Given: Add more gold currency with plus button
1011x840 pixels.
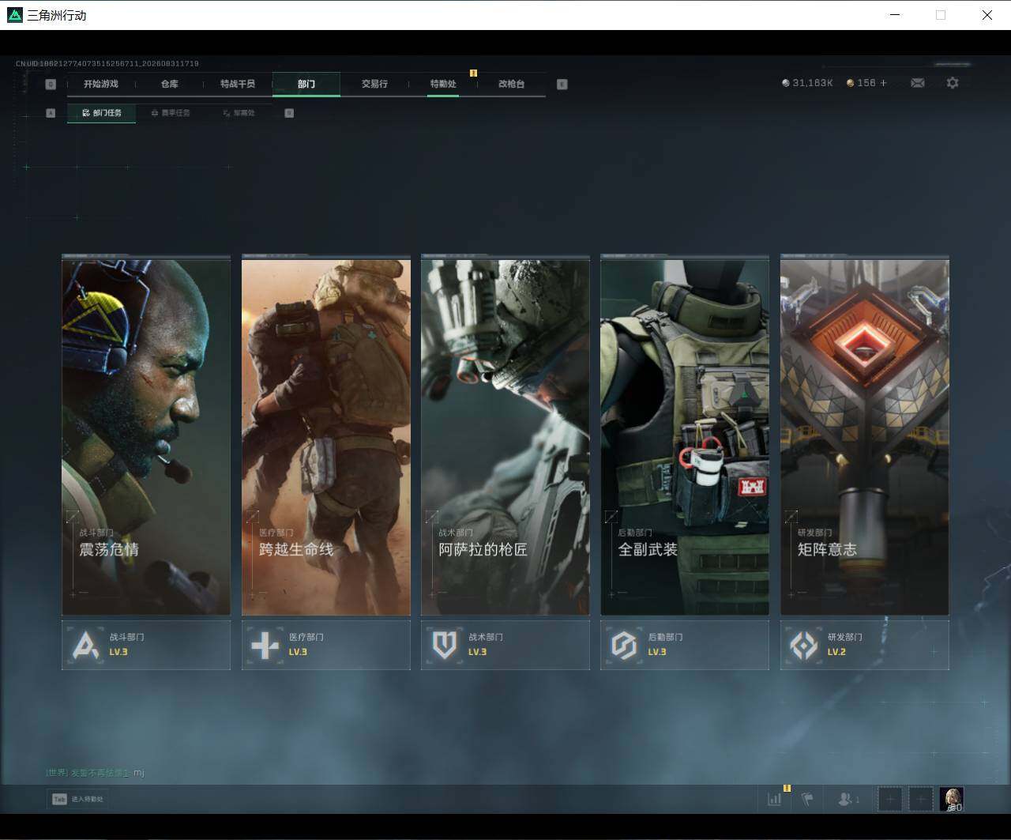Looking at the screenshot, I should [x=883, y=83].
